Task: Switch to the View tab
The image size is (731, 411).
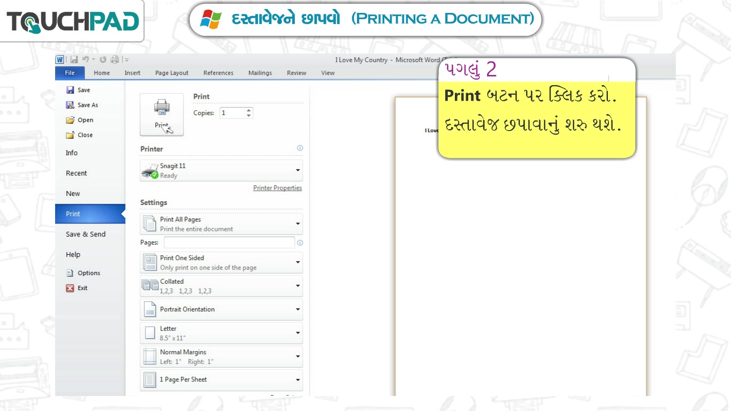Action: 328,73
